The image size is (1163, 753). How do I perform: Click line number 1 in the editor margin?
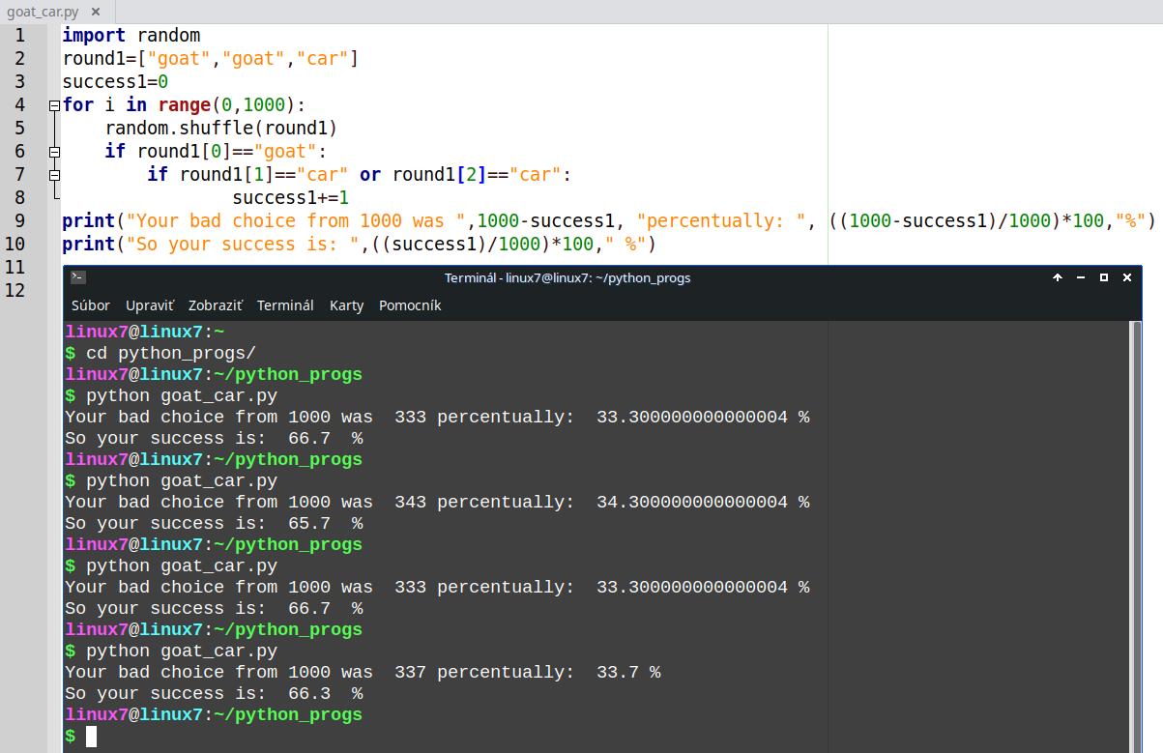[x=19, y=36]
